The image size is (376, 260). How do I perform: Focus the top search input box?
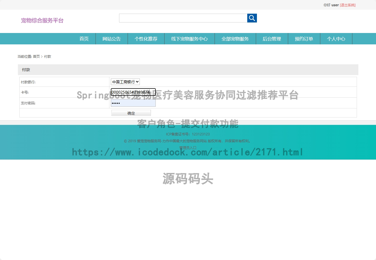183,18
